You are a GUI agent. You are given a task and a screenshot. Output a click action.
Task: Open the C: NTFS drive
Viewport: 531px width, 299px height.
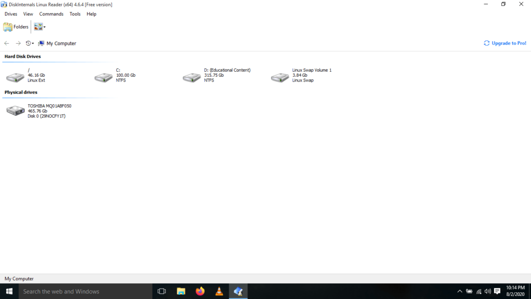[104, 77]
